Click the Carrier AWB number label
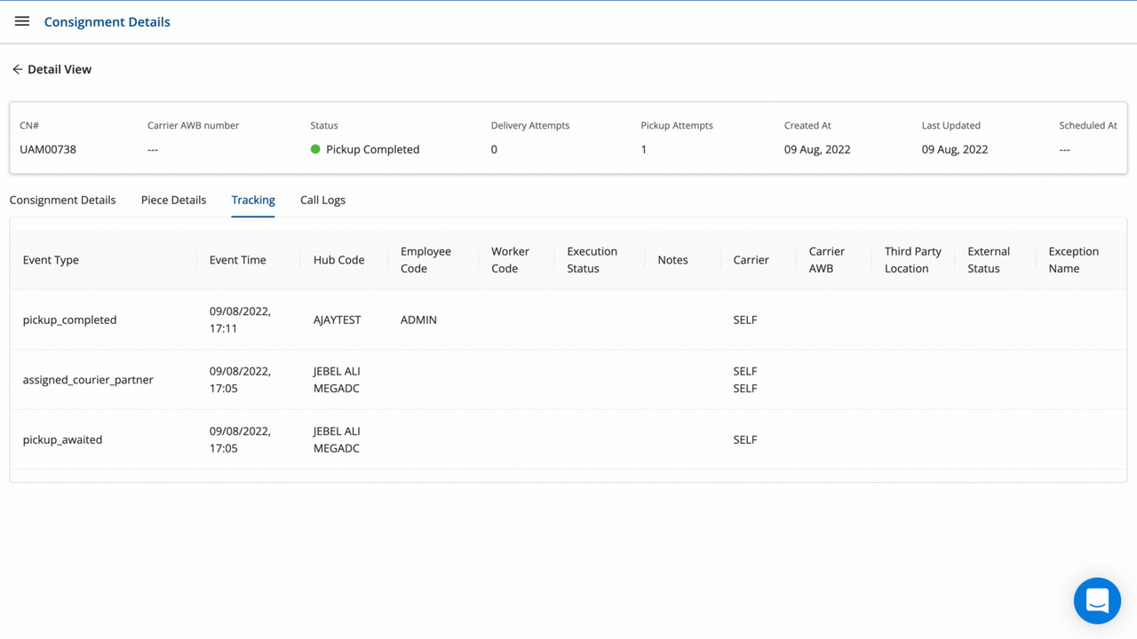1137x639 pixels. tap(193, 125)
